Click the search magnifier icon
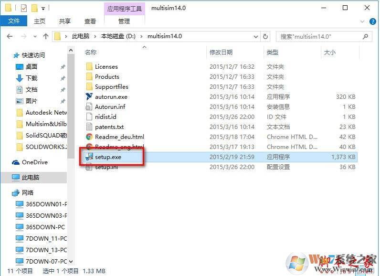Viewport: 380px width, 276px height. pyautogui.click(x=365, y=37)
